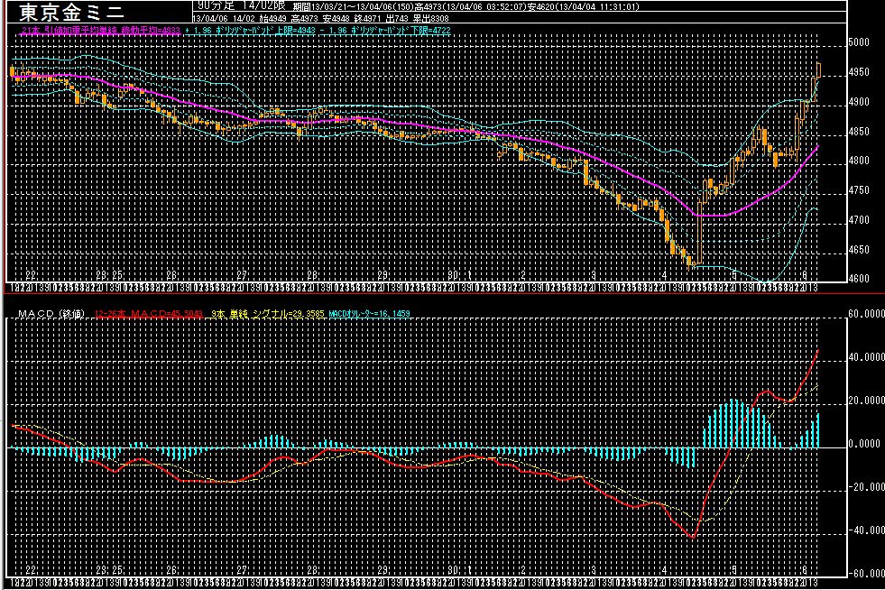Viewport: 885px width, 590px height.
Task: Select the 'ボリンジャーバンド下限=4722' legend label
Action: click(x=401, y=31)
